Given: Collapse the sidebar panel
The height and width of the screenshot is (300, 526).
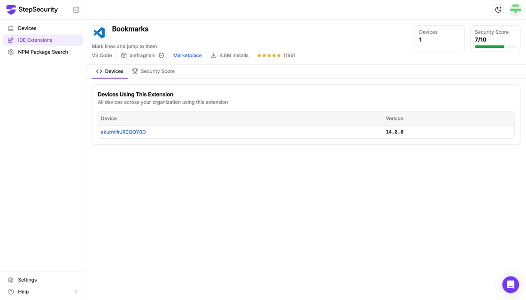Looking at the screenshot, I should [76, 10].
